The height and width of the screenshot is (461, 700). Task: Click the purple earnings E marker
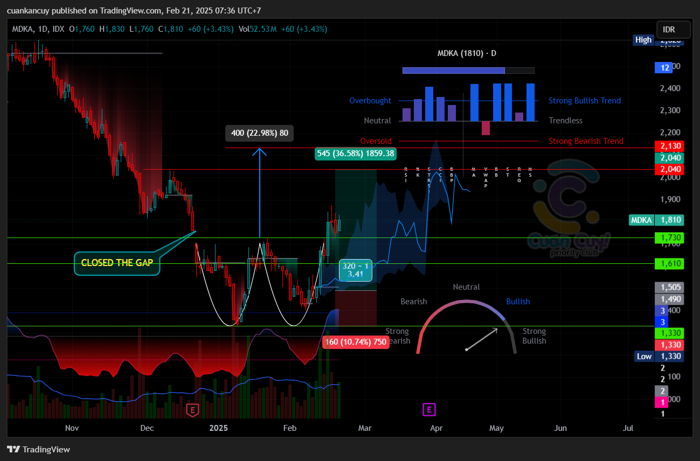click(x=429, y=410)
